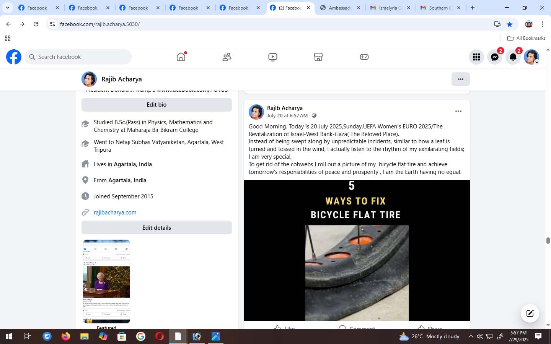Open Chrome's three-dot menu
Screen dimensions: 551x344
click(x=543, y=24)
